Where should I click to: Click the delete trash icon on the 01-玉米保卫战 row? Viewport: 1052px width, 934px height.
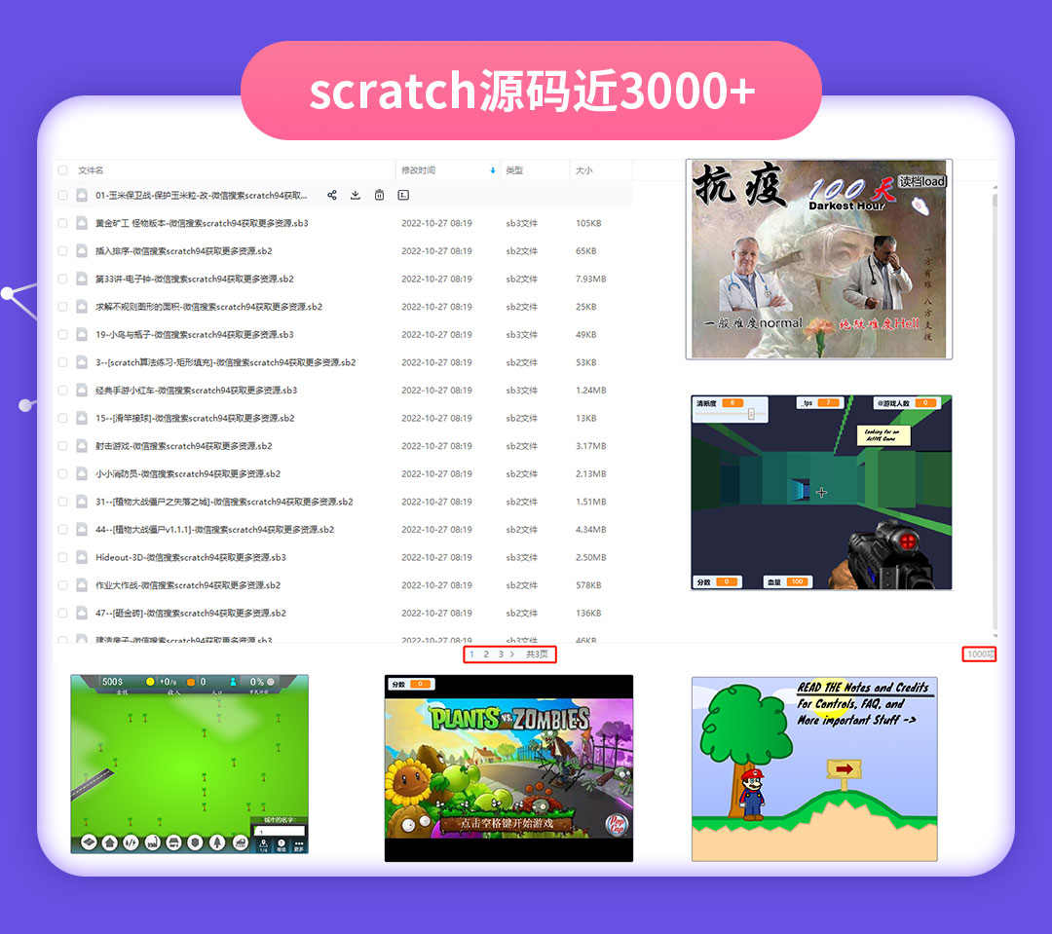pos(379,195)
